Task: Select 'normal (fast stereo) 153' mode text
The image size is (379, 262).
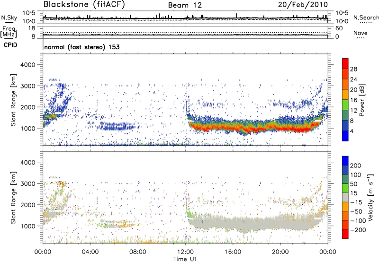Action: [82, 47]
